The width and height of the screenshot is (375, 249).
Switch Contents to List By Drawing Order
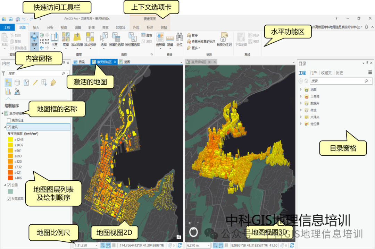click(8, 83)
